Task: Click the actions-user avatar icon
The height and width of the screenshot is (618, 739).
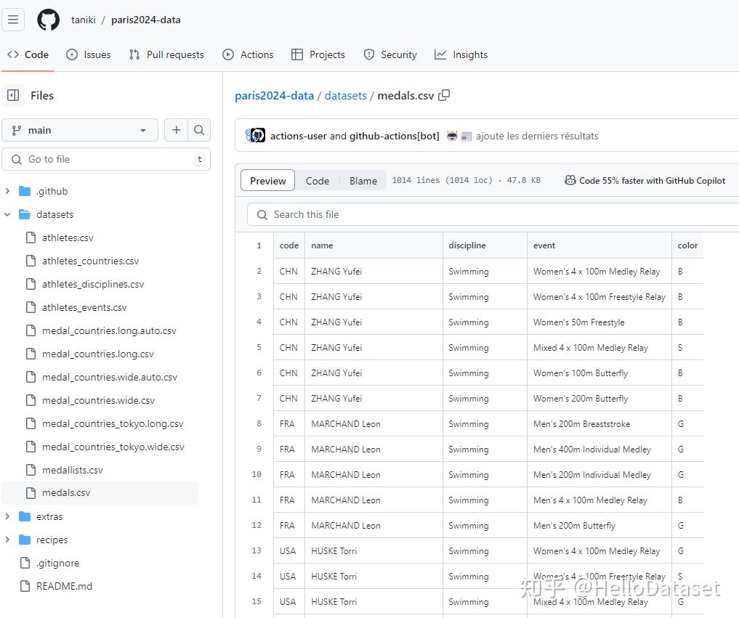Action: point(255,136)
